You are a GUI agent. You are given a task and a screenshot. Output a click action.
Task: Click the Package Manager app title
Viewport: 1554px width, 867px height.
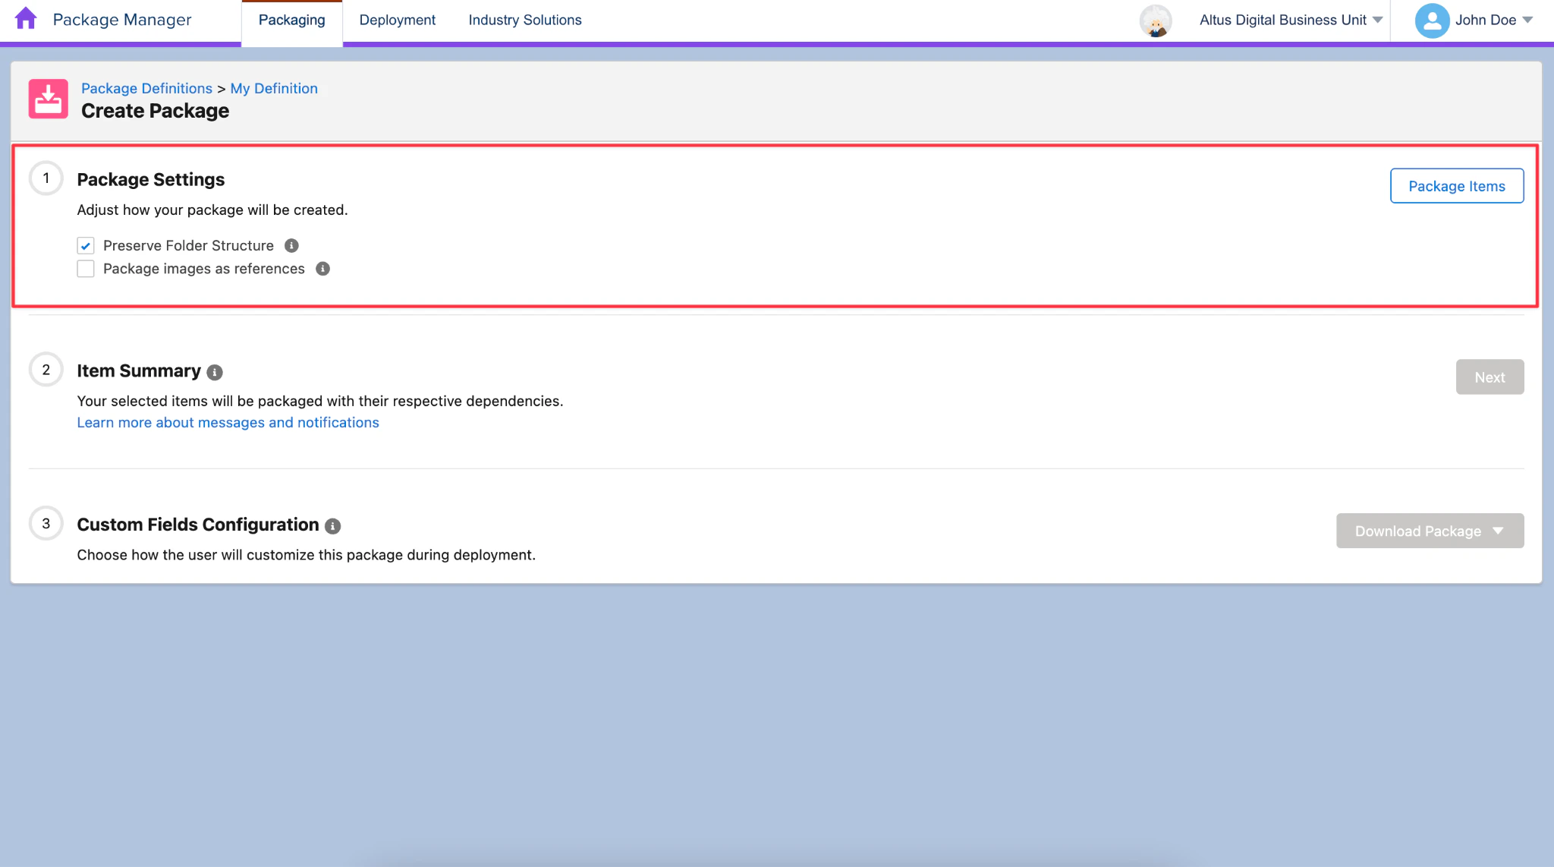(122, 20)
